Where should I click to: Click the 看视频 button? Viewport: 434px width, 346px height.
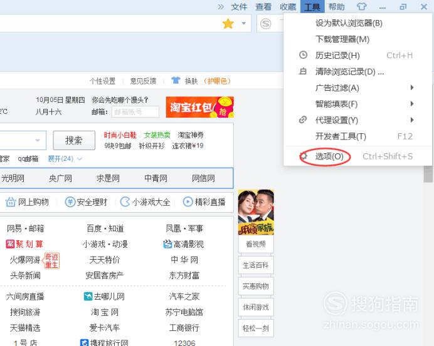(x=256, y=244)
